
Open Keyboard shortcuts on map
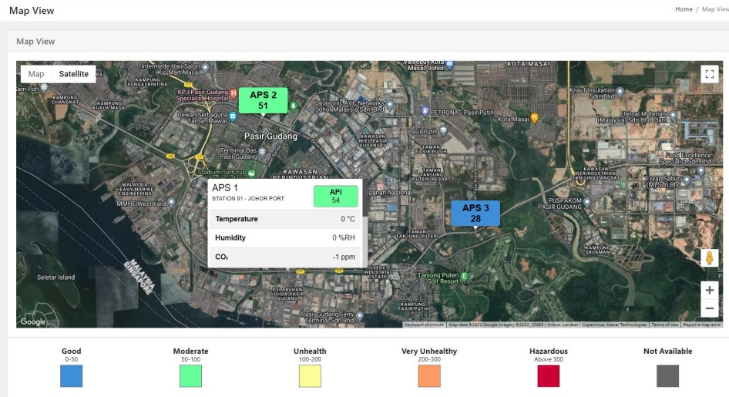(x=424, y=325)
